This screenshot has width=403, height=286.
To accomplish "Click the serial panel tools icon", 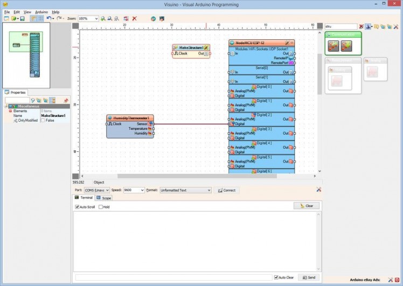I will coord(319,190).
